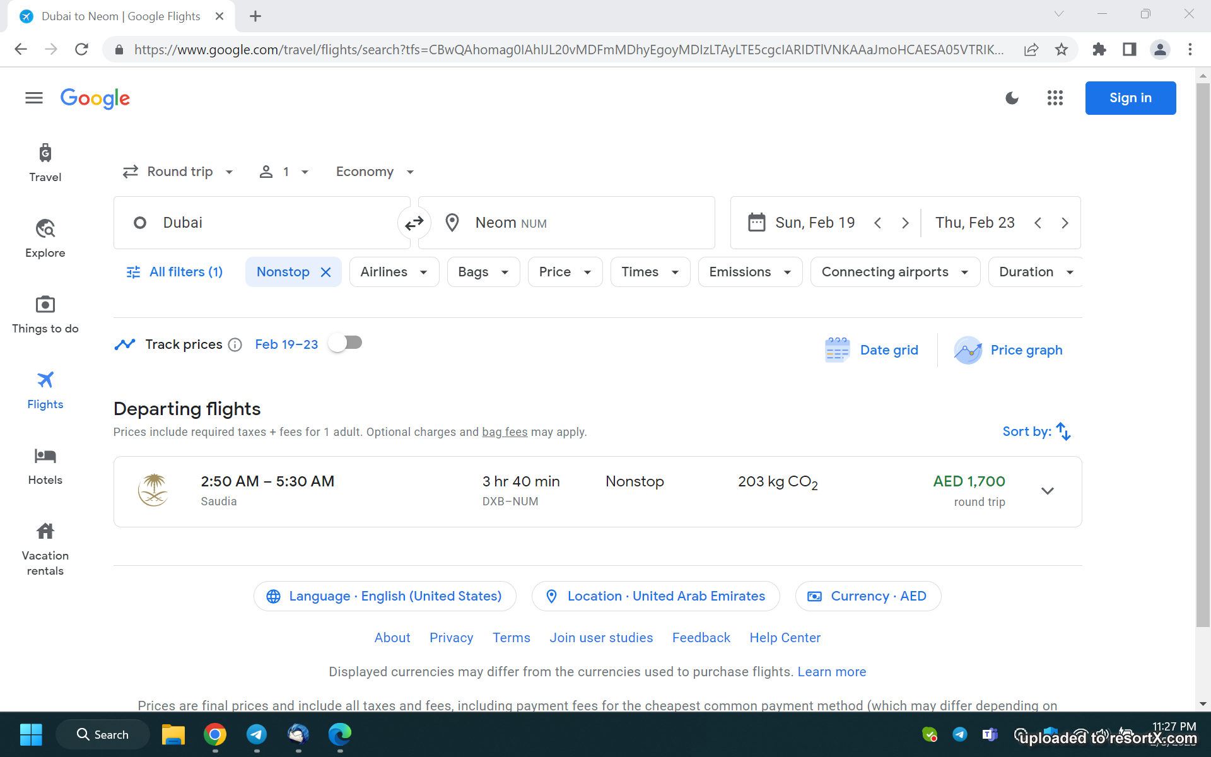Expand the Price filter
Screen dimensions: 1211x757
[565, 272]
